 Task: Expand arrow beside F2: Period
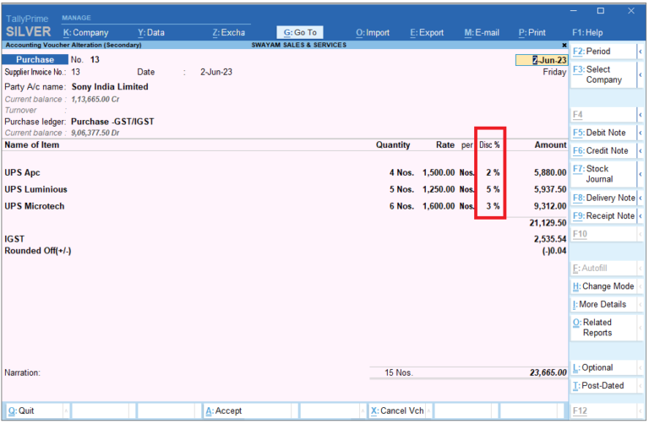641,52
